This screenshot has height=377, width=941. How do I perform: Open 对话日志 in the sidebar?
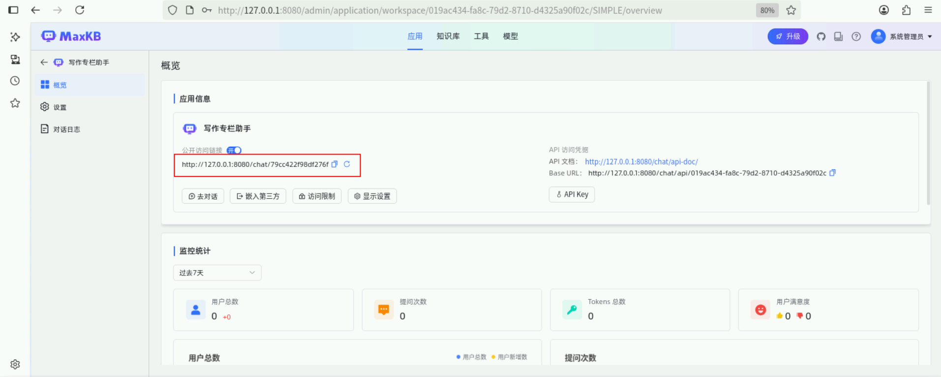point(91,129)
